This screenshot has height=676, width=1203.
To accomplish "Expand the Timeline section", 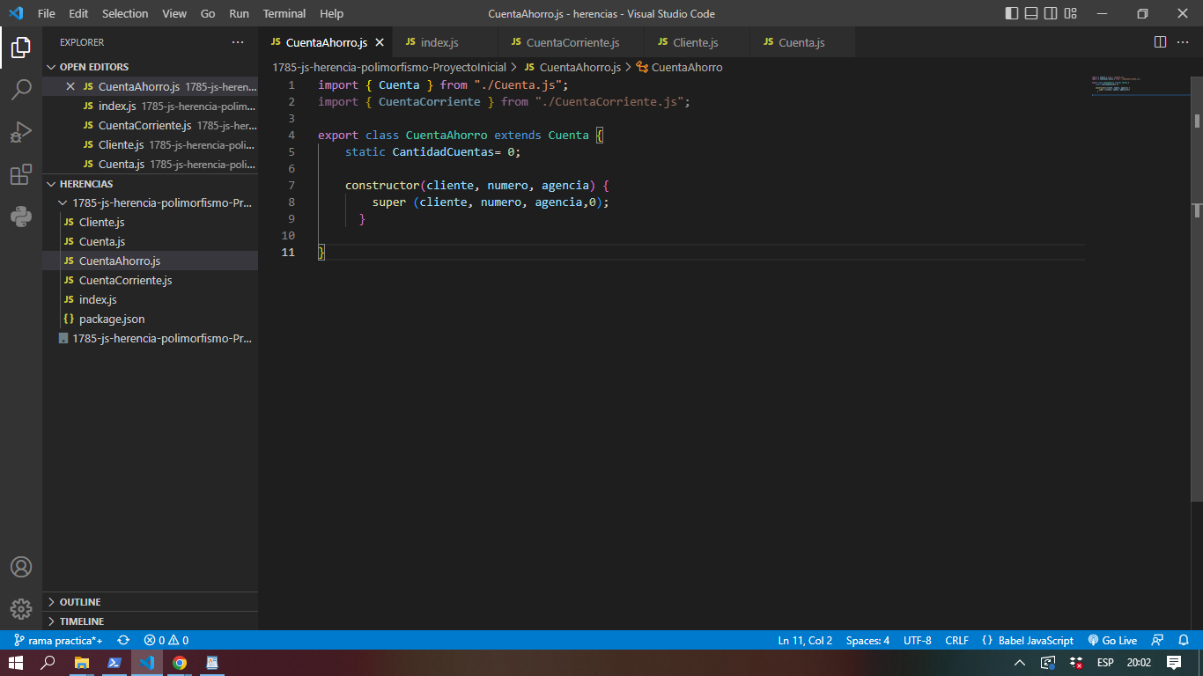I will click(x=150, y=621).
